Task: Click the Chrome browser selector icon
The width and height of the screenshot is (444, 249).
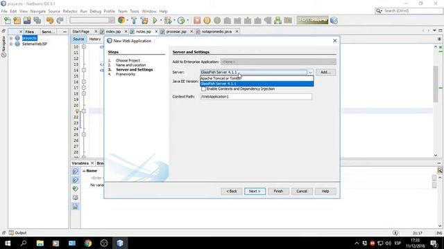Action: point(121,20)
